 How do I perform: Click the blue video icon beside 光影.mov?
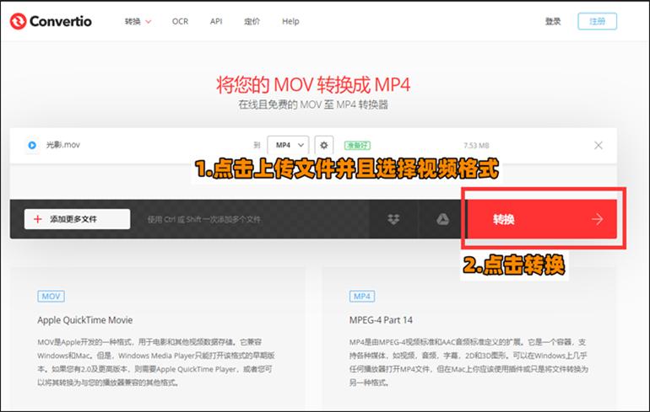[32, 145]
